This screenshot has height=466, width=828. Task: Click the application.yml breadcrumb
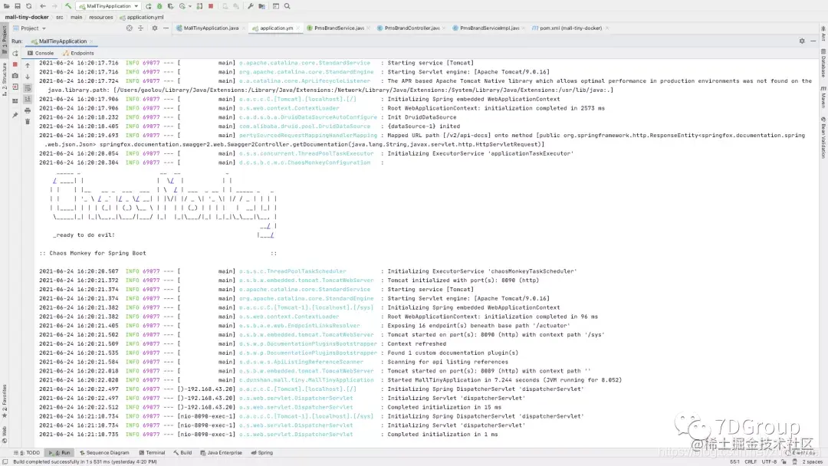(x=142, y=18)
